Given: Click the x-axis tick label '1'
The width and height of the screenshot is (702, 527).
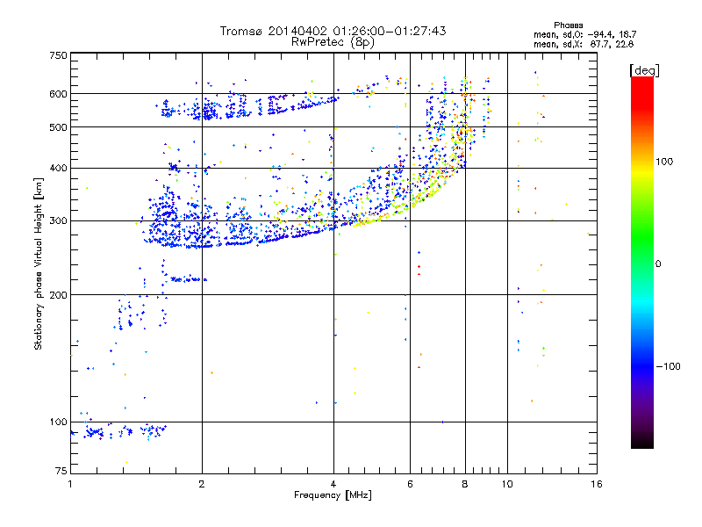Looking at the screenshot, I should click(70, 484).
